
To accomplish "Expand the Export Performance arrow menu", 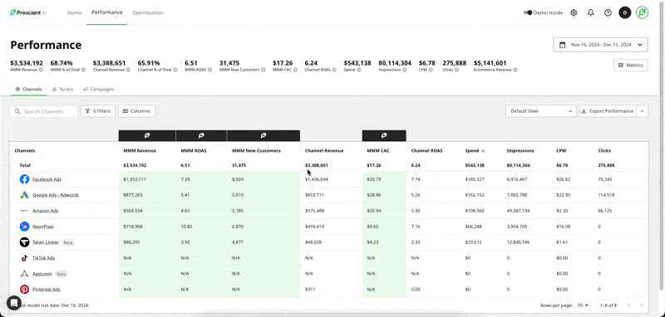I will [x=642, y=111].
